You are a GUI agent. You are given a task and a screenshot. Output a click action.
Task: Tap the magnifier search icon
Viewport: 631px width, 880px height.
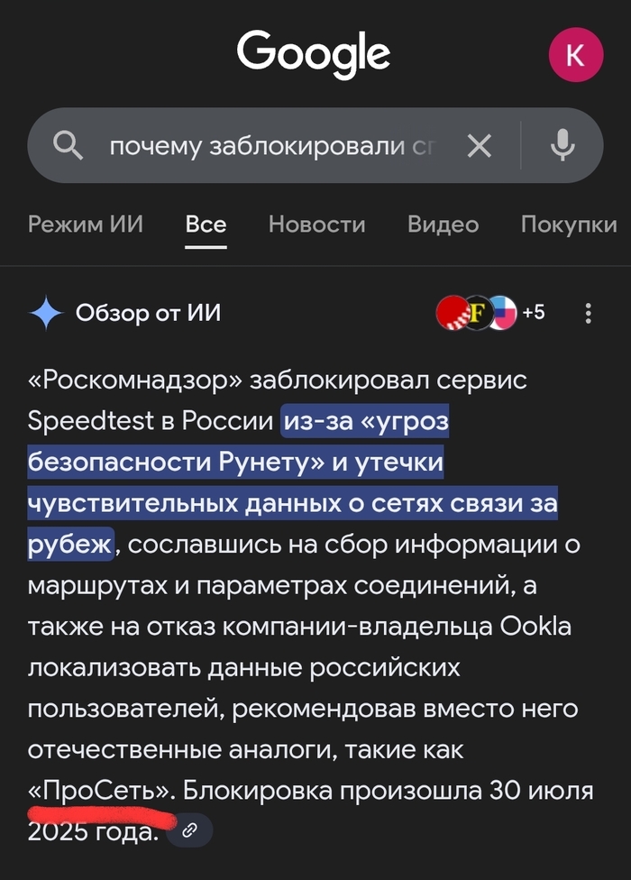(69, 146)
